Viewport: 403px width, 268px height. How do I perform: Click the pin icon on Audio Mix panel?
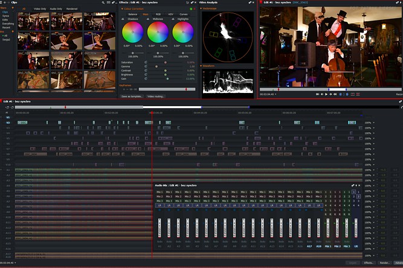coord(352,185)
